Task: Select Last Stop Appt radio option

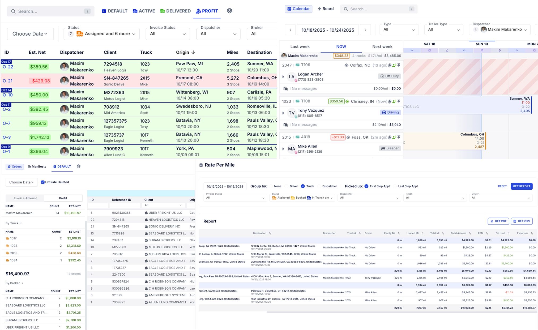Action: 395,186
